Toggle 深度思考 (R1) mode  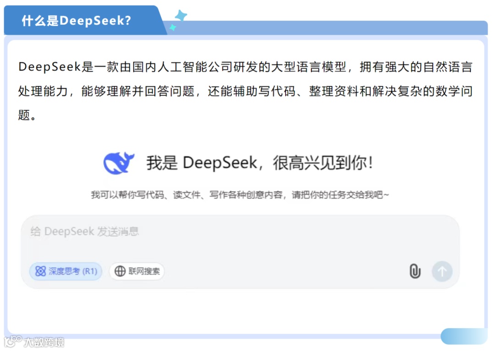coord(66,271)
